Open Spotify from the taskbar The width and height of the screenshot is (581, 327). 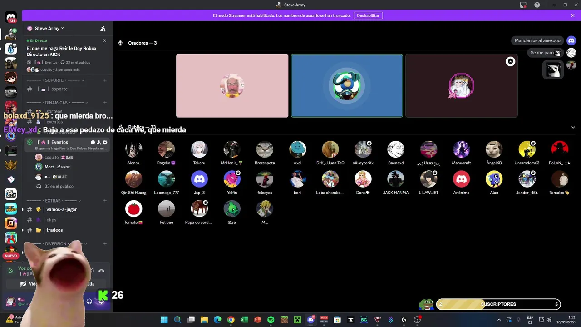pyautogui.click(x=271, y=320)
